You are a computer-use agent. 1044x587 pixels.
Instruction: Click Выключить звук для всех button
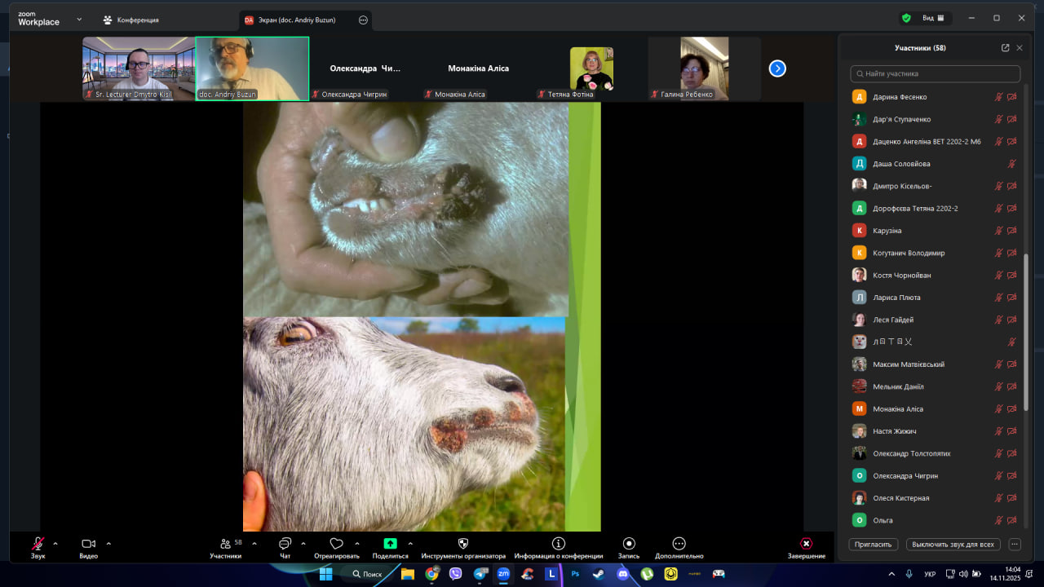pyautogui.click(x=953, y=544)
